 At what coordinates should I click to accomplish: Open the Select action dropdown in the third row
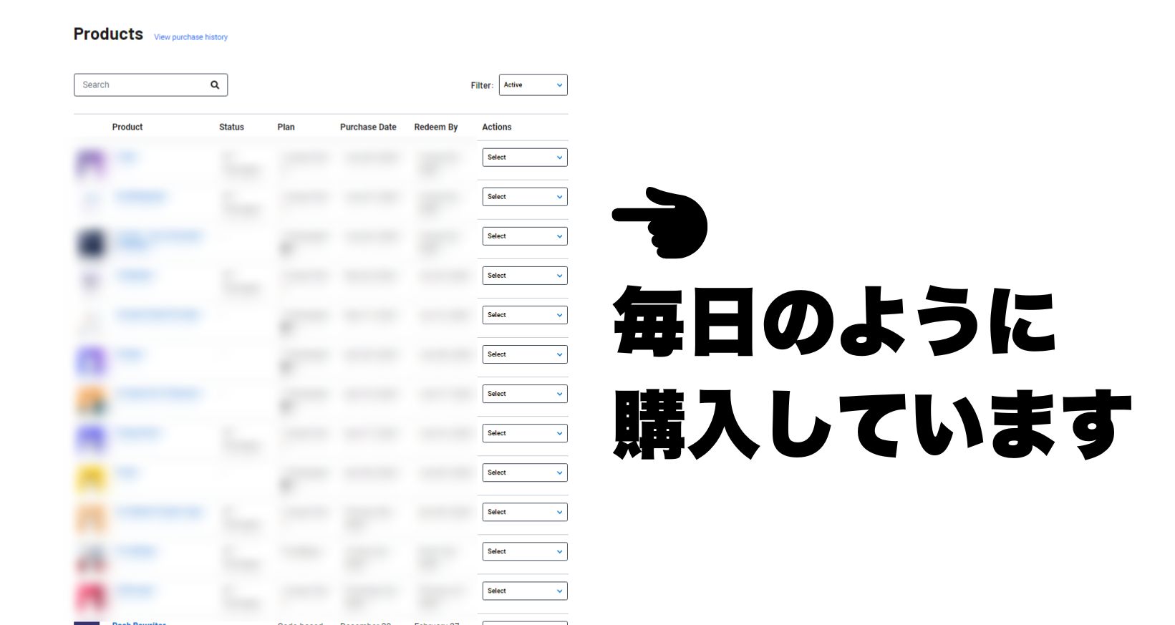[x=524, y=236]
